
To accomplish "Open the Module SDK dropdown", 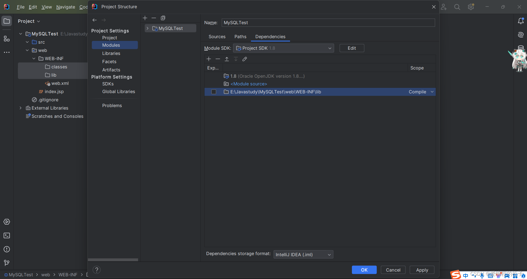I will [283, 48].
